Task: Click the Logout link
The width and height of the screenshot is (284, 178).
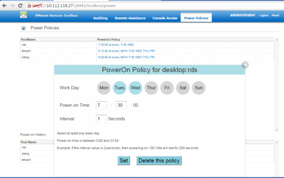Action: point(263,15)
